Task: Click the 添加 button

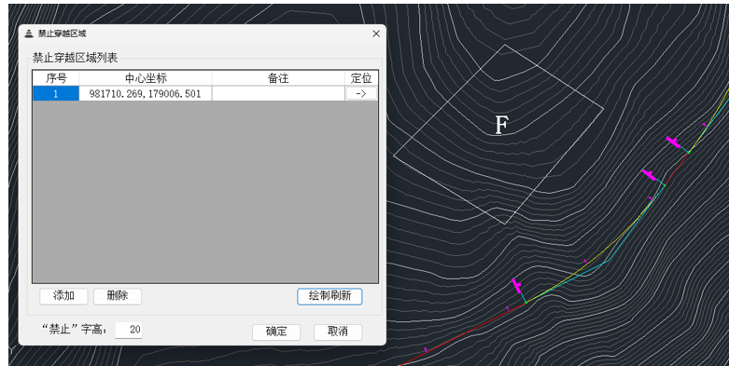Action: click(63, 296)
